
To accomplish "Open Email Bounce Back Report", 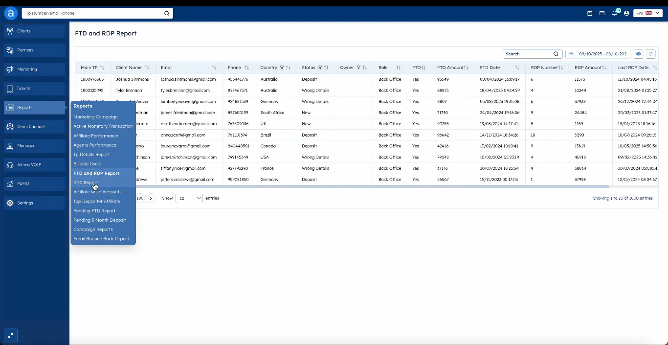I will point(101,239).
